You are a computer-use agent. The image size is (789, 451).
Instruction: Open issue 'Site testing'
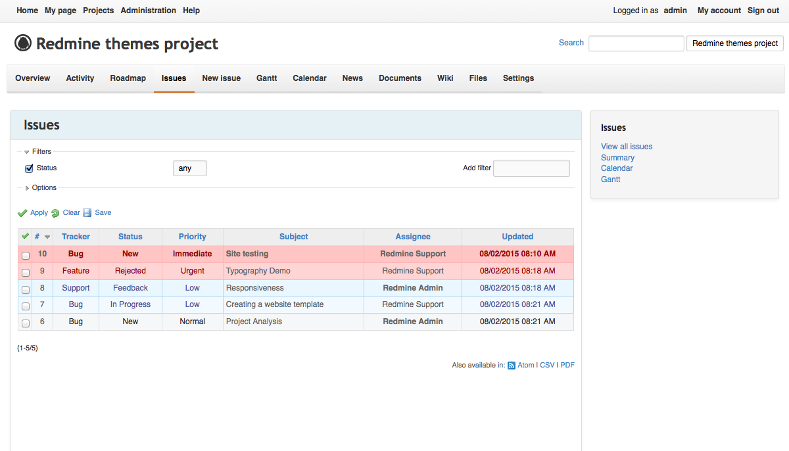coord(247,254)
